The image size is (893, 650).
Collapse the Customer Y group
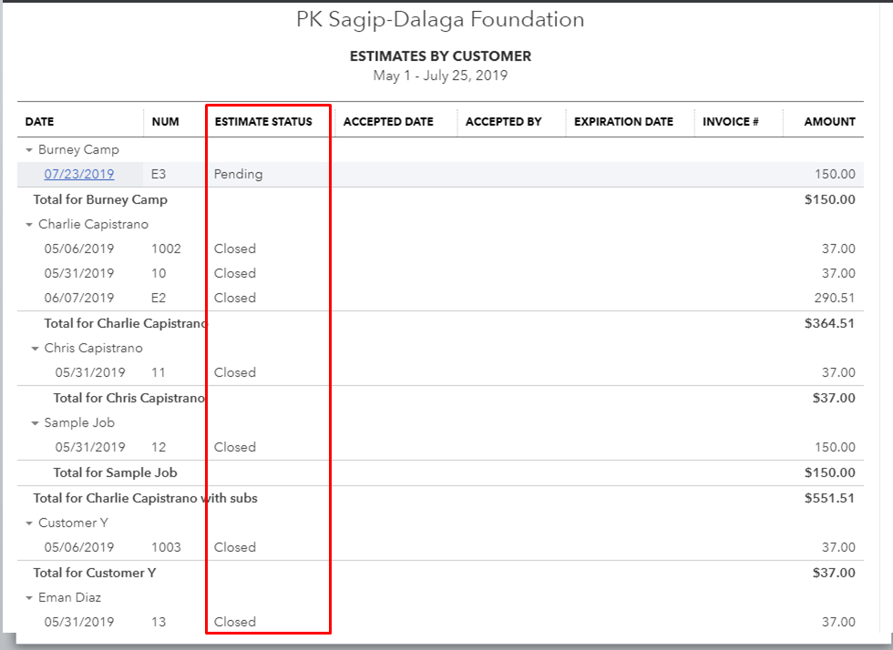[x=29, y=523]
